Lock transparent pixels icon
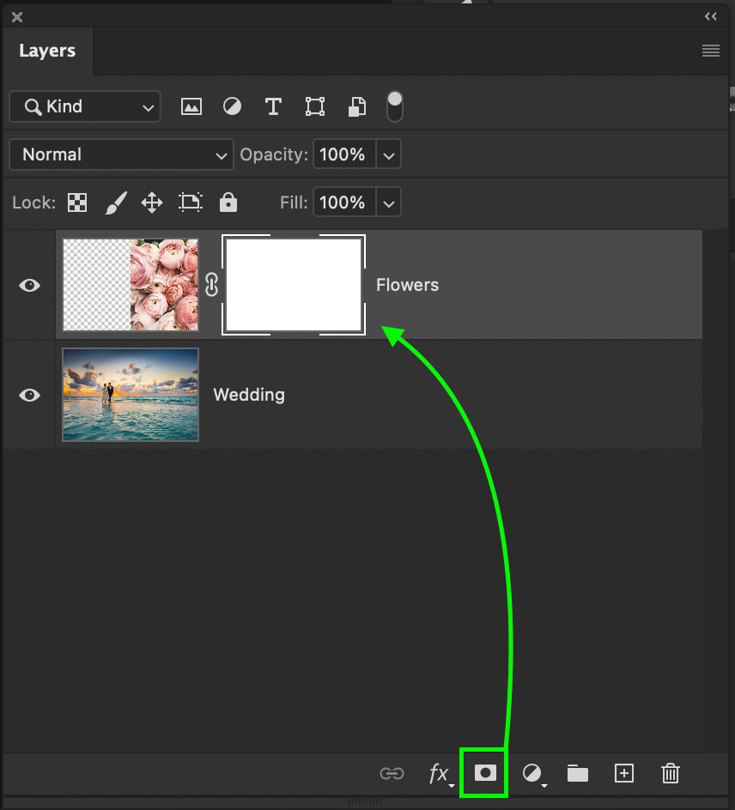Viewport: 735px width, 810px height. coord(77,202)
